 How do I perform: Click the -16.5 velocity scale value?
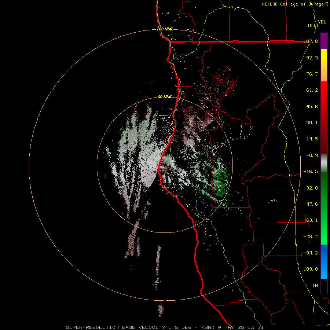(x=311, y=172)
